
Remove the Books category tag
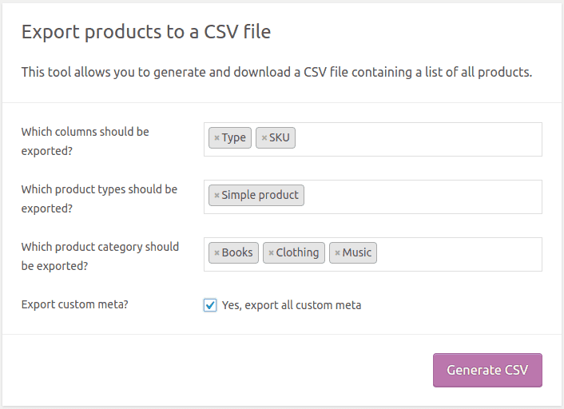(x=216, y=253)
